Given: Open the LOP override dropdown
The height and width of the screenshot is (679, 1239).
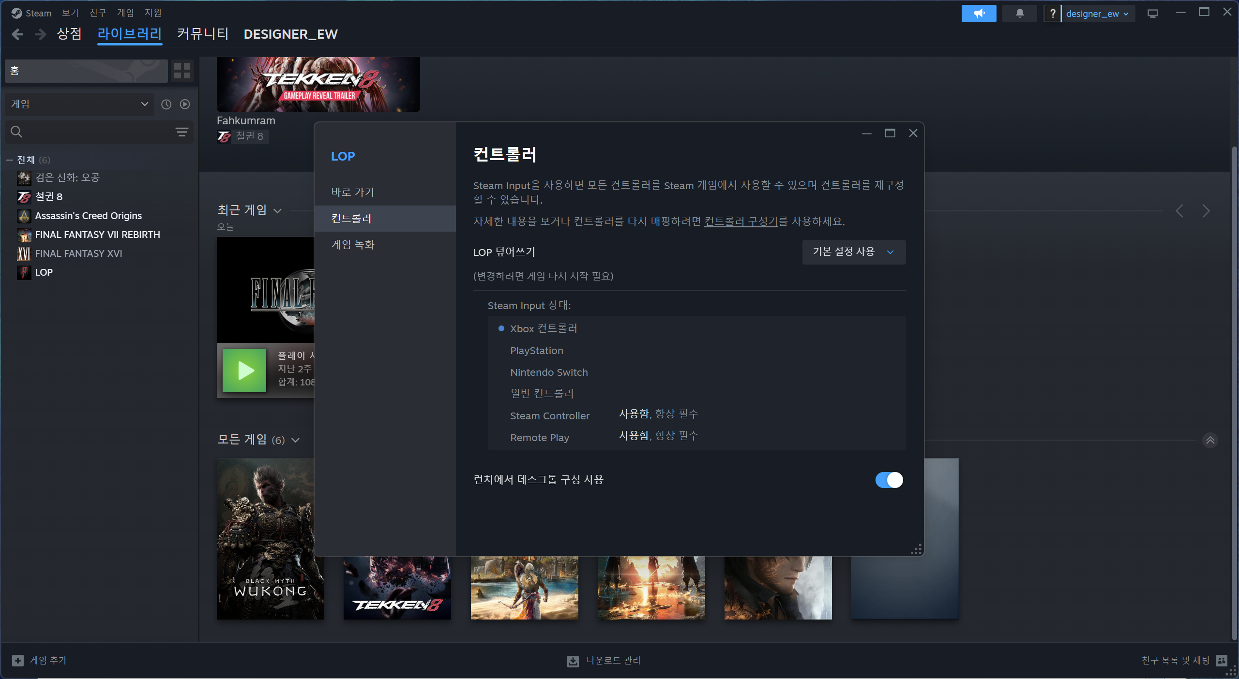Looking at the screenshot, I should [x=854, y=252].
